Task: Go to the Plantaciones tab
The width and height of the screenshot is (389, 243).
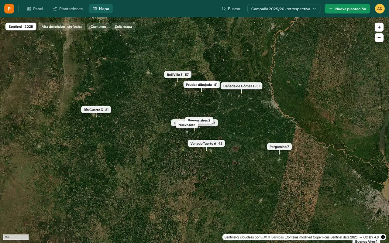Action: [68, 9]
